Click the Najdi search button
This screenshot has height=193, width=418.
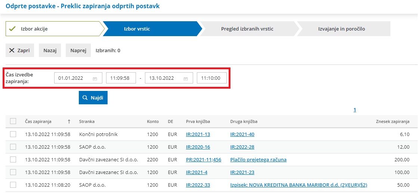point(93,98)
